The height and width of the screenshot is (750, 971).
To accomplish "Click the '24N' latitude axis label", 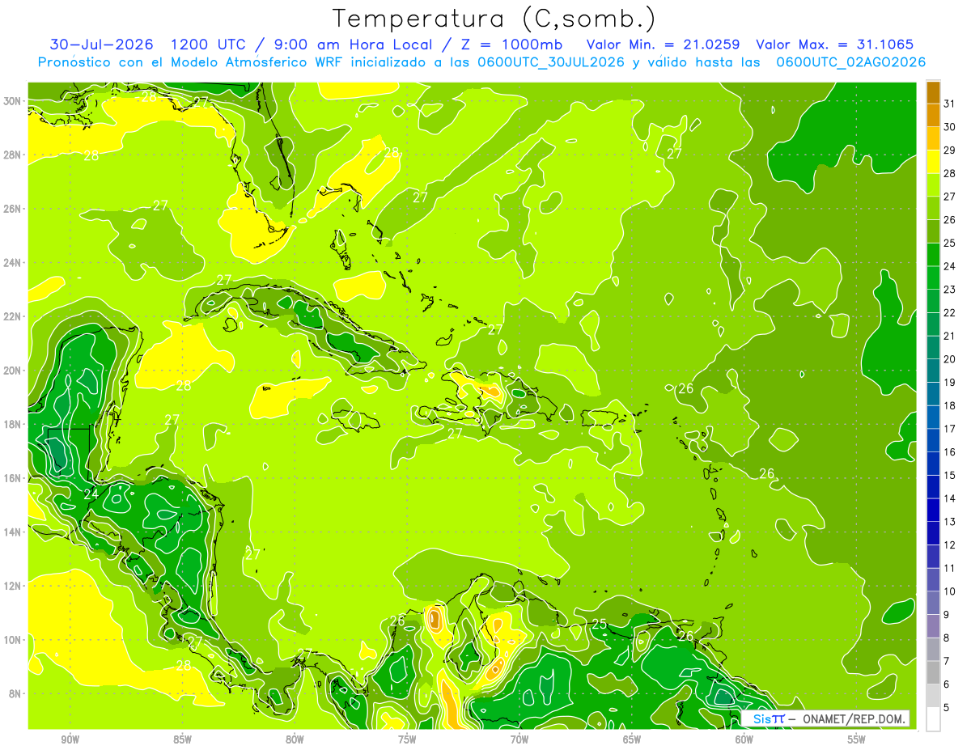I will coord(11,263).
